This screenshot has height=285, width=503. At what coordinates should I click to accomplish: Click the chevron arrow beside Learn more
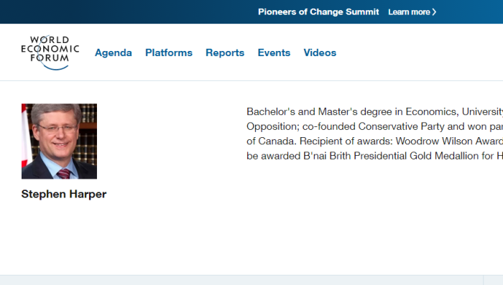434,12
